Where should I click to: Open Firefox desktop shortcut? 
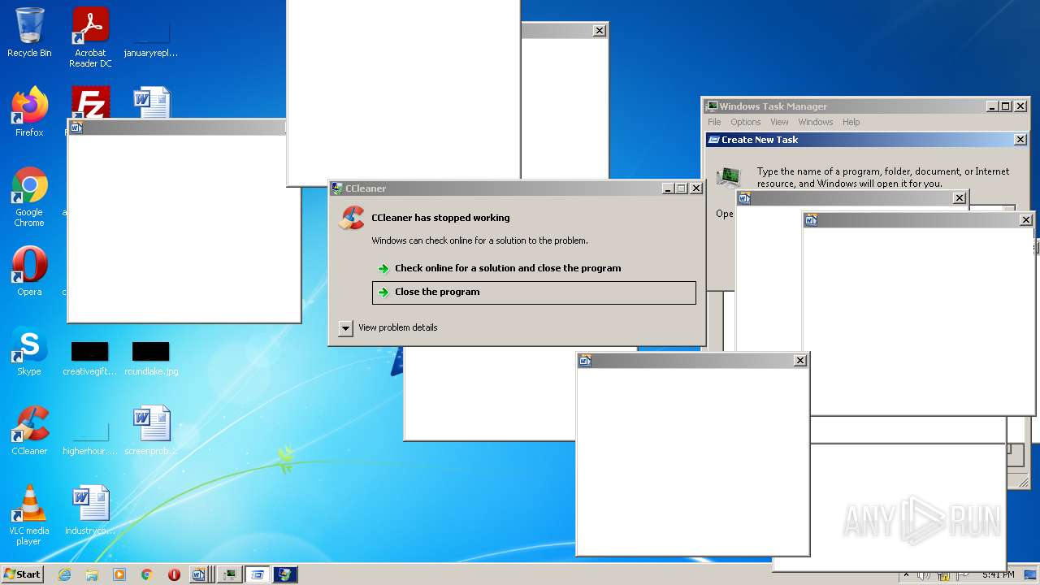pos(29,112)
